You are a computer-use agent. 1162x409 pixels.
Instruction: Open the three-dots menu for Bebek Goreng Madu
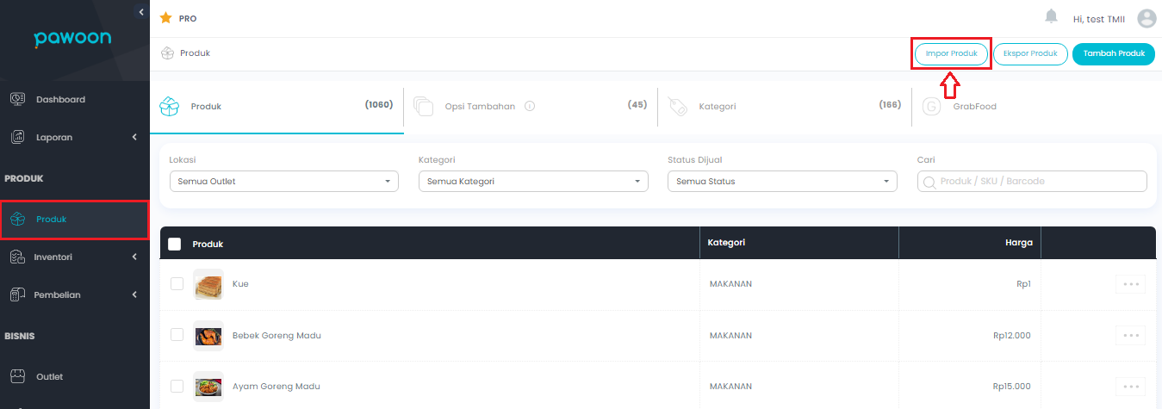(1130, 335)
